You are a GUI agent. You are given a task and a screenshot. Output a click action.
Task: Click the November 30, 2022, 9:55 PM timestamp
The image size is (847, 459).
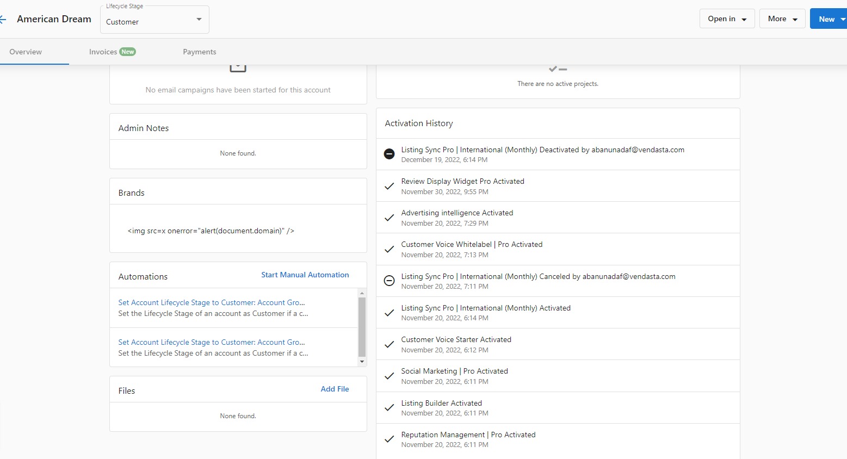tap(445, 192)
